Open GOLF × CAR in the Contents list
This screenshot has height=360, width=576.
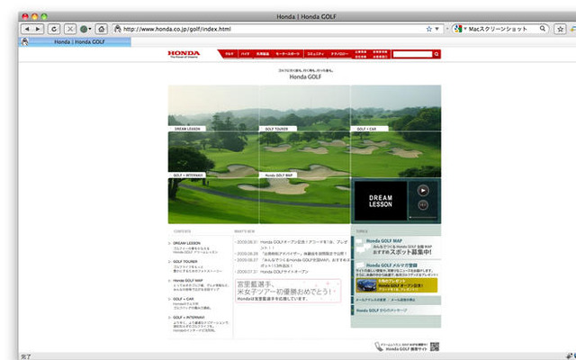tap(184, 299)
